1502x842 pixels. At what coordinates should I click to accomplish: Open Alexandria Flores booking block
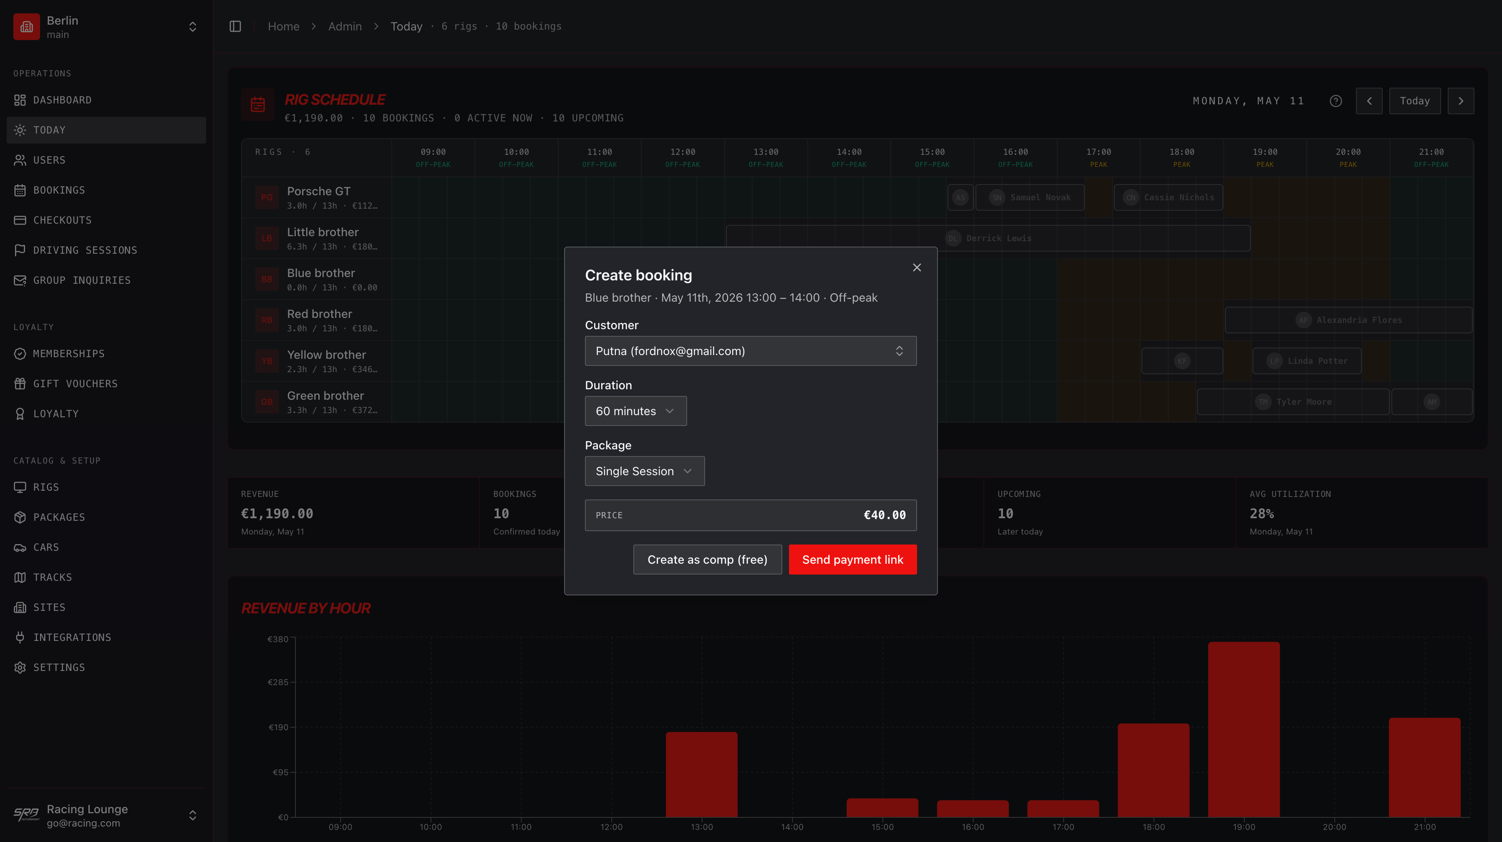click(1348, 320)
